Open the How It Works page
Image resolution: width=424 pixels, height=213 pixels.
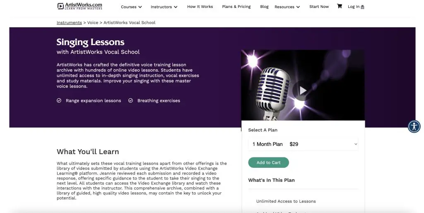pyautogui.click(x=200, y=7)
